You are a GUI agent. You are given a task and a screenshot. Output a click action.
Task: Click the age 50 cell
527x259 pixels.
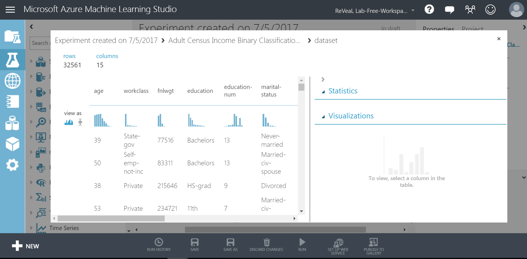click(98, 163)
